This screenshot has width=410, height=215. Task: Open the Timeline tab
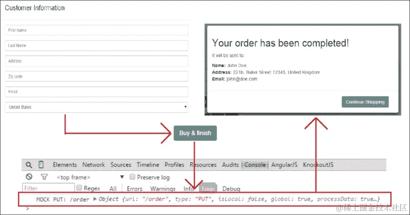point(148,165)
